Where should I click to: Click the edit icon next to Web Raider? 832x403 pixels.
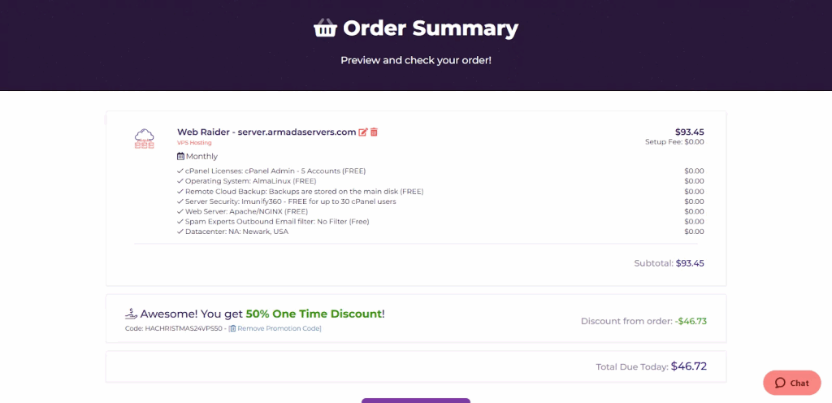click(x=363, y=132)
